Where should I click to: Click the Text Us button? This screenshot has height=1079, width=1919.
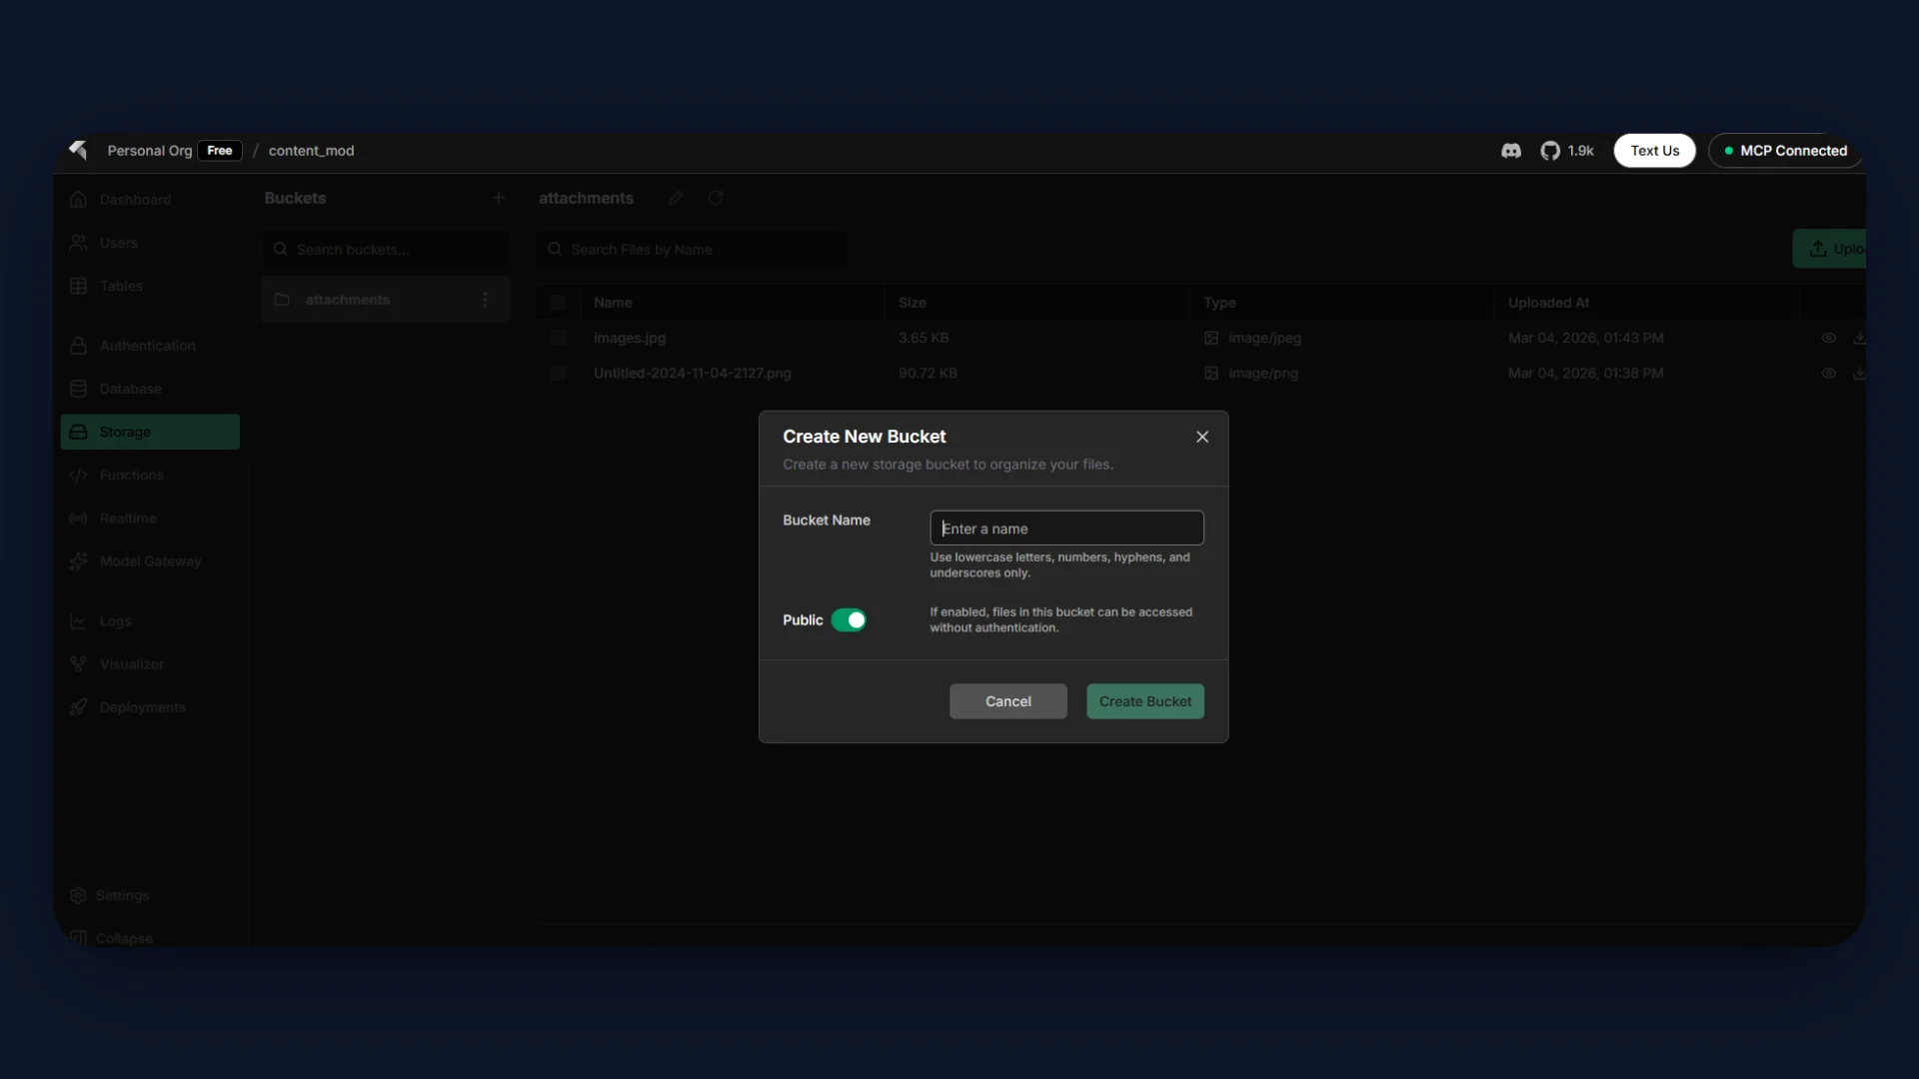pos(1654,151)
